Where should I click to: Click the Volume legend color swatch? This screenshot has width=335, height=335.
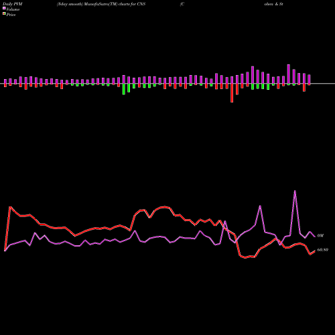(4, 9)
